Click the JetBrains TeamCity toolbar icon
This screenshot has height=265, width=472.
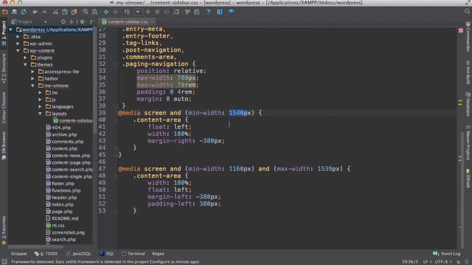(219, 12)
